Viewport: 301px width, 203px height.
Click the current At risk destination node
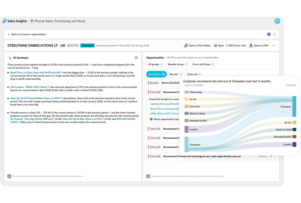(x=294, y=123)
